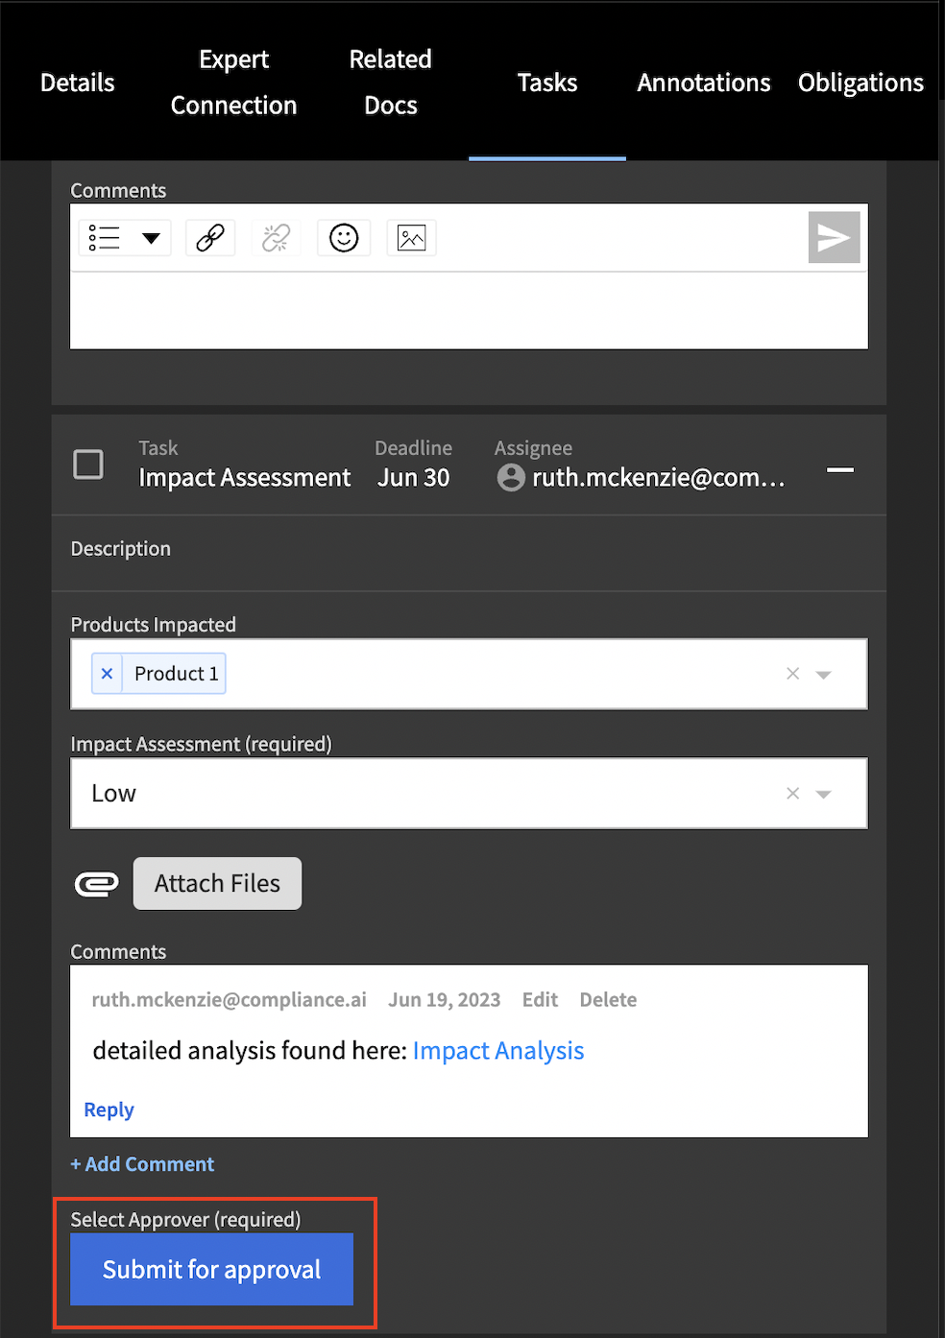The width and height of the screenshot is (945, 1338).
Task: Open the Impact Analysis link
Action: pyautogui.click(x=498, y=1050)
